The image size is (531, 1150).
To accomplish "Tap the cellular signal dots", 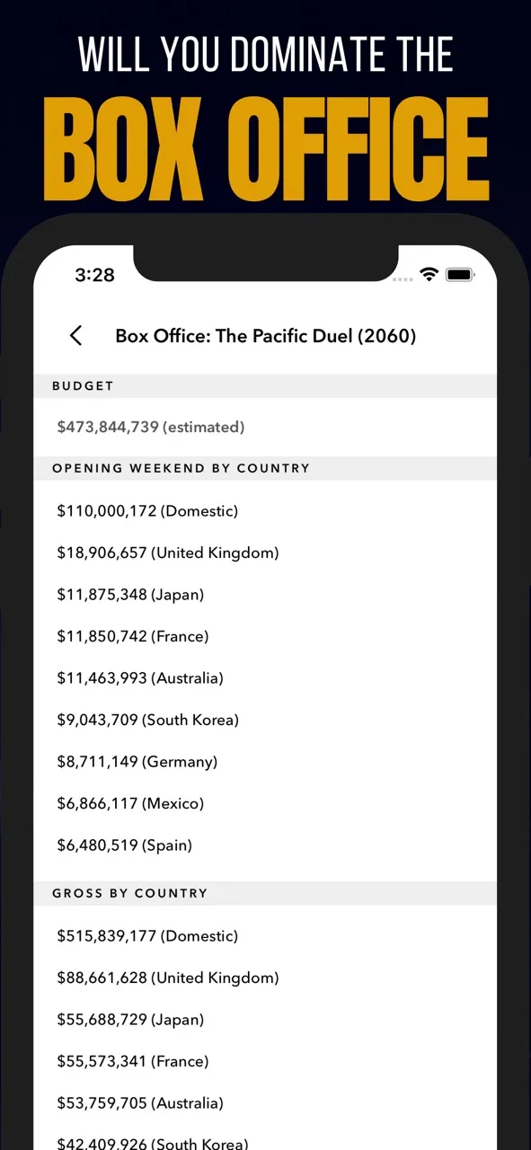I will coord(403,279).
